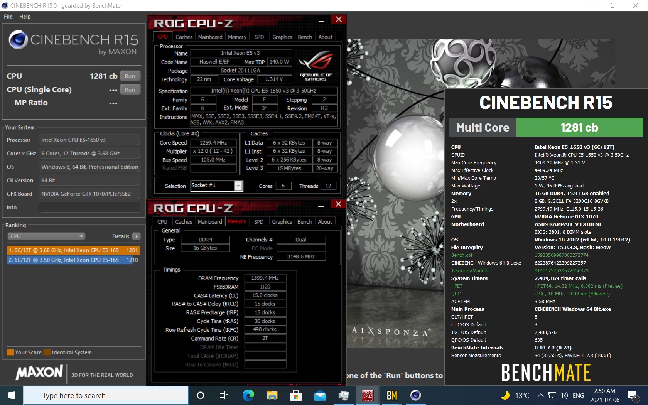Viewport: 648px width, 405px height.
Task: Switch to Memory tab in upper CPU-Z
Action: tap(237, 37)
